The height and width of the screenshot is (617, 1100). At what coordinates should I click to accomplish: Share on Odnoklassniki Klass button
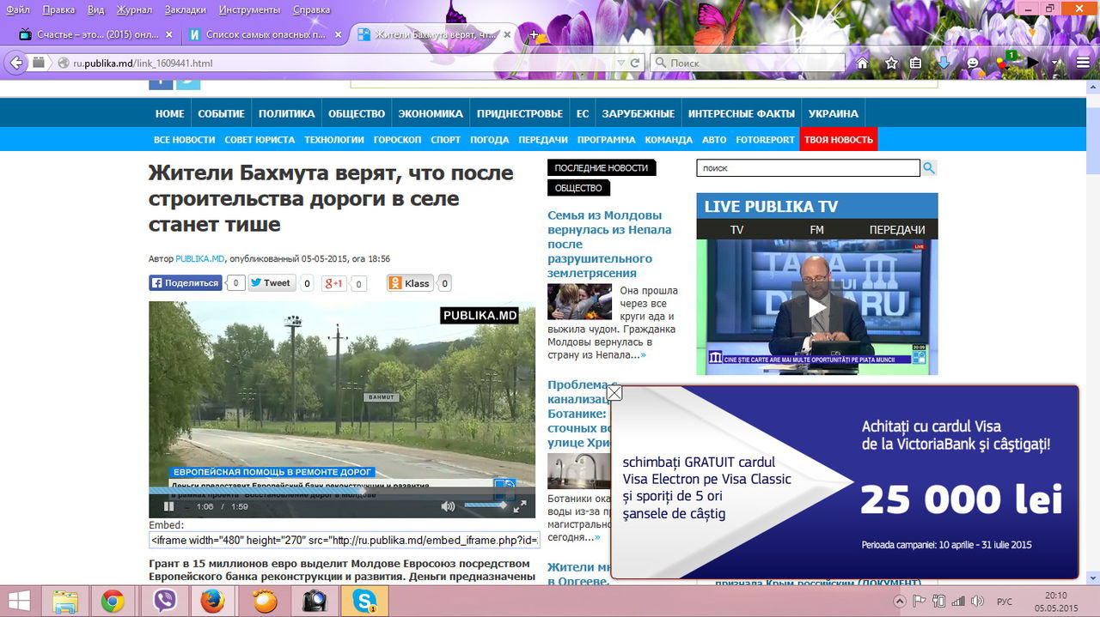click(410, 283)
